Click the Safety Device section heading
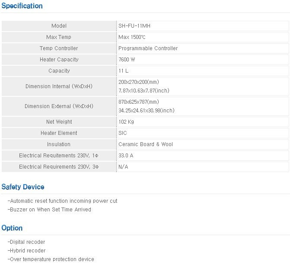This screenshot has width=290, height=268. [x=23, y=187]
